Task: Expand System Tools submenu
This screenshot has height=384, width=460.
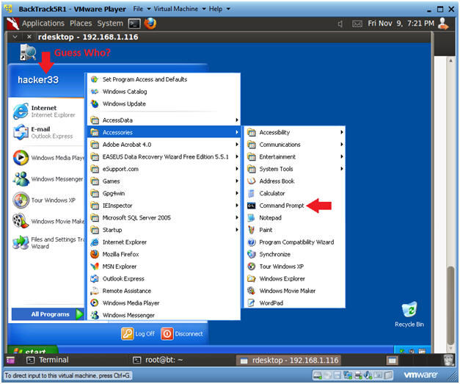Action: click(x=294, y=169)
